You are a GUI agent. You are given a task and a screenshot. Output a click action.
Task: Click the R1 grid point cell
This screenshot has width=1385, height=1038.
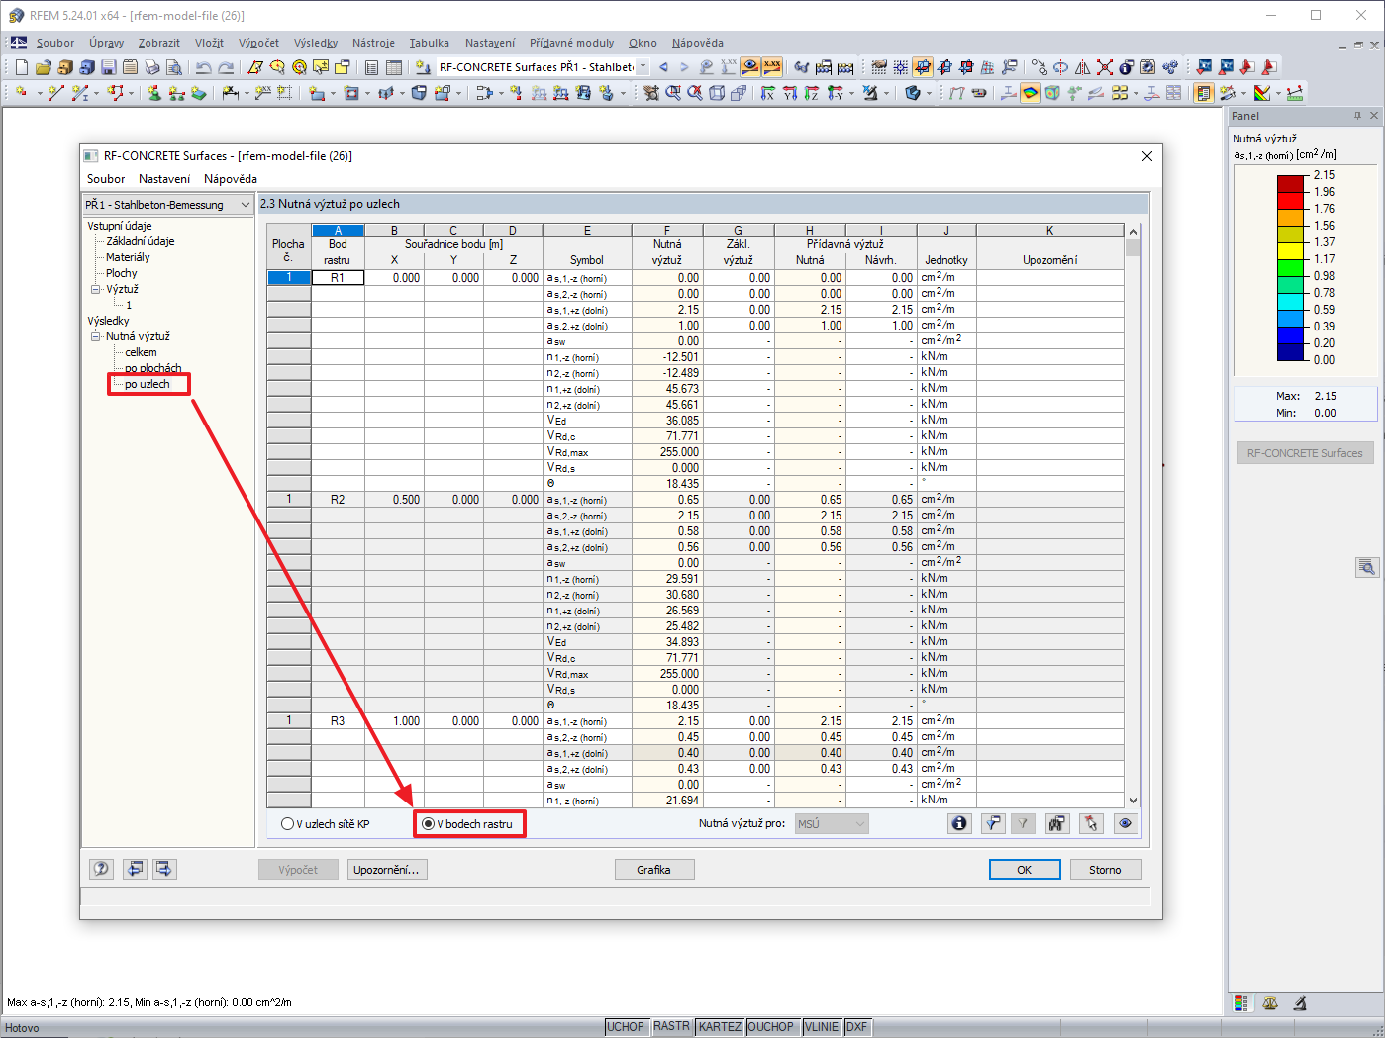point(338,278)
